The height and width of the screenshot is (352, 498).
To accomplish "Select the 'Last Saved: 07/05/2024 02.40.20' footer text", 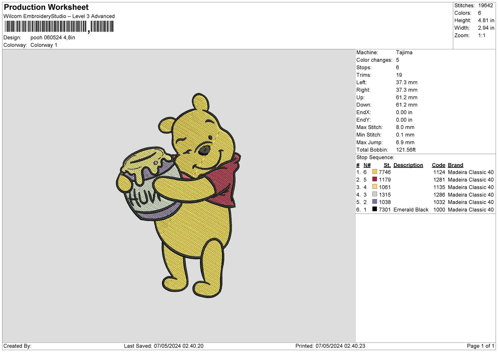I will point(164,346).
